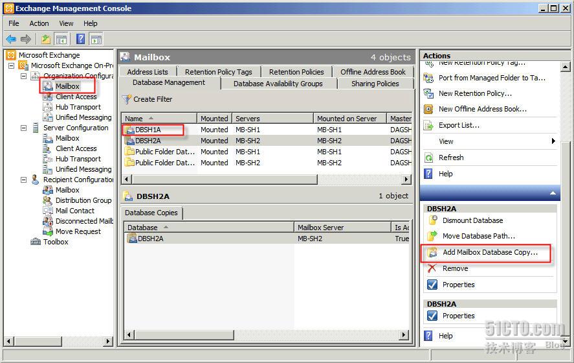Click the Move Database Path action link

pyautogui.click(x=478, y=236)
